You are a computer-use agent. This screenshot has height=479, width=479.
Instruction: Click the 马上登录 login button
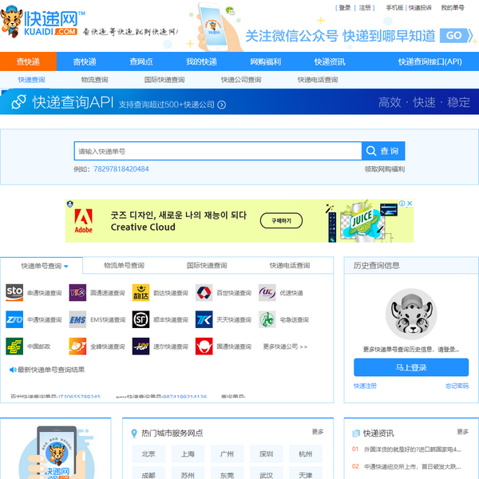coord(411,367)
